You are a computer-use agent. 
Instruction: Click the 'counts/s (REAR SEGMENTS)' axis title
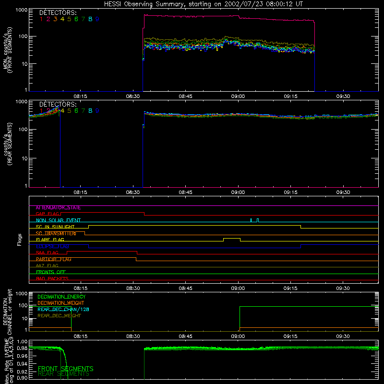click(x=7, y=144)
